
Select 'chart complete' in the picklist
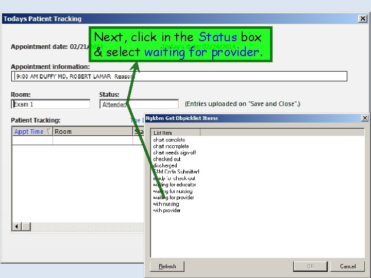point(169,140)
